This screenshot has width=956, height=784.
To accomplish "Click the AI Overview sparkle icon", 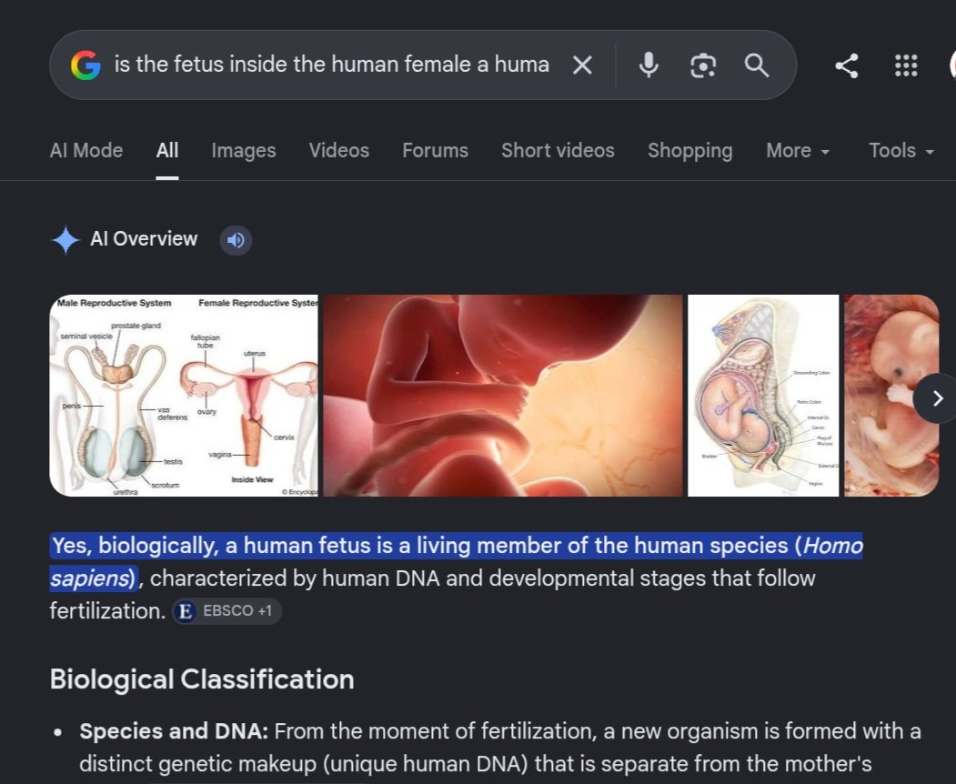I will 65,239.
